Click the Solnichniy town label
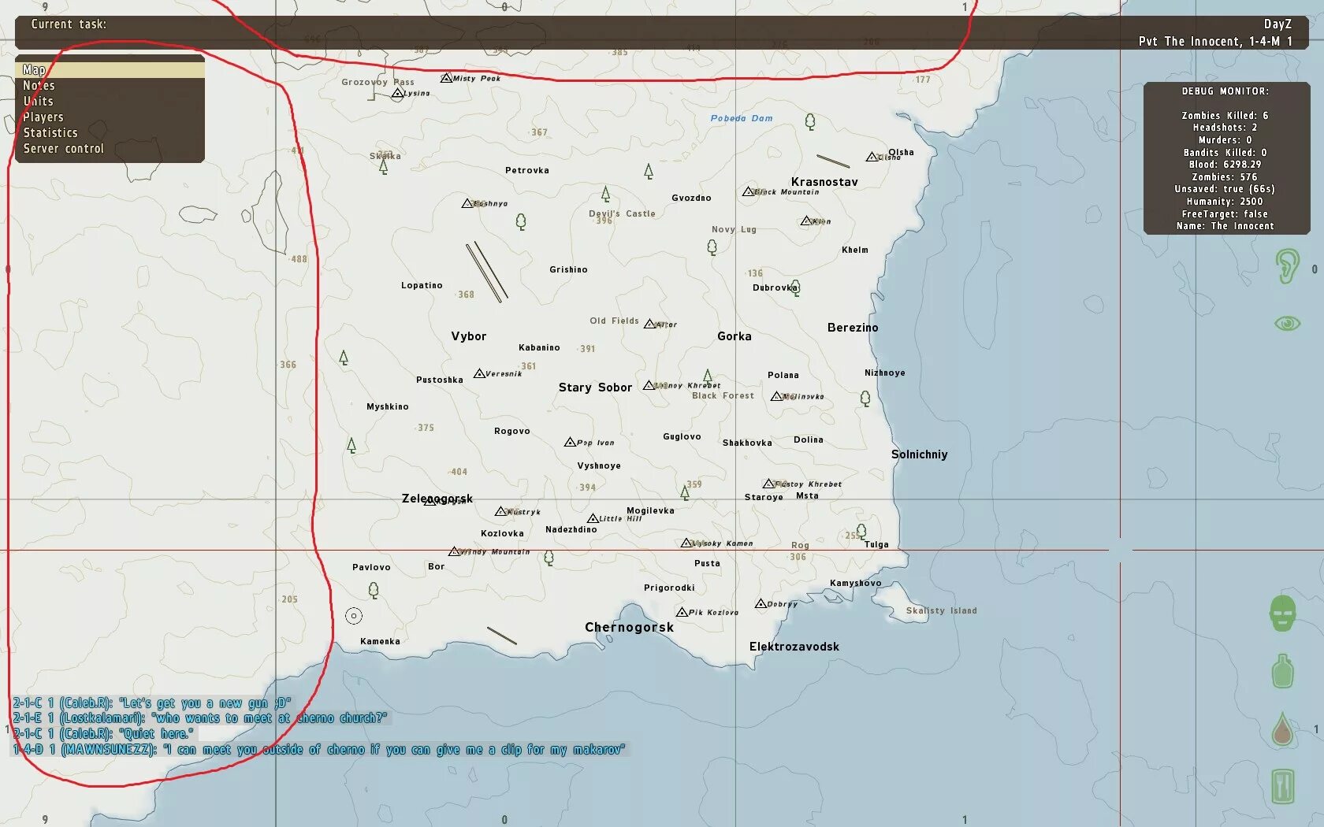Screen dimensions: 1324x827 tap(919, 454)
